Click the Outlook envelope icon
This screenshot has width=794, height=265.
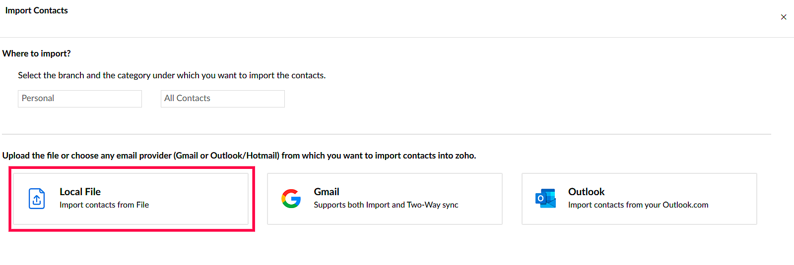pyautogui.click(x=545, y=198)
